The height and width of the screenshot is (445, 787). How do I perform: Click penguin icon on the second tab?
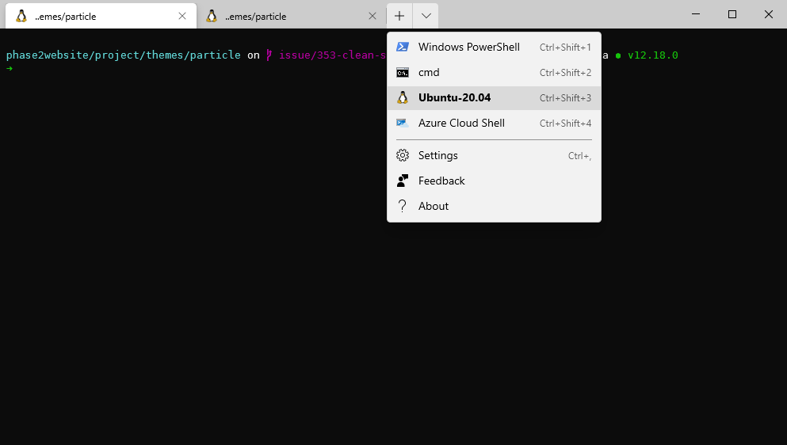click(212, 16)
